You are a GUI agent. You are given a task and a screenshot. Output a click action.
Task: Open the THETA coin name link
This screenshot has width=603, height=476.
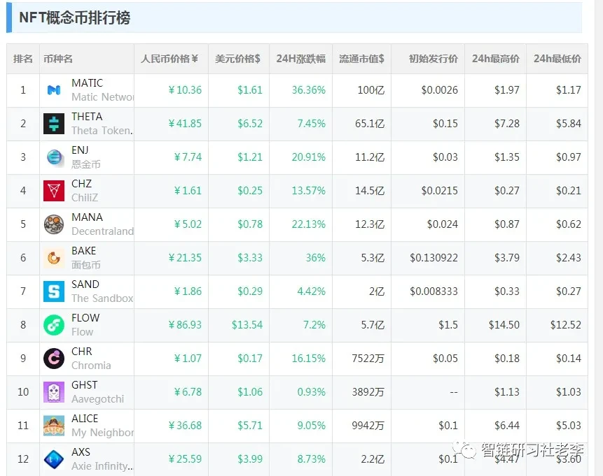87,116
